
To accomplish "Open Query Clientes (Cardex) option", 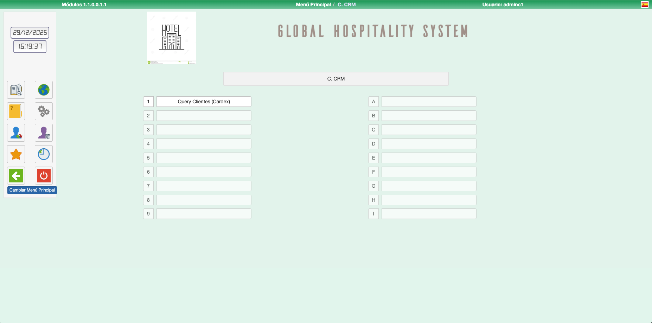I will click(204, 102).
